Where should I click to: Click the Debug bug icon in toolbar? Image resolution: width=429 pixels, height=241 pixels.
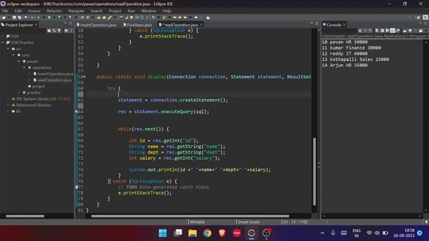[x=38, y=17]
